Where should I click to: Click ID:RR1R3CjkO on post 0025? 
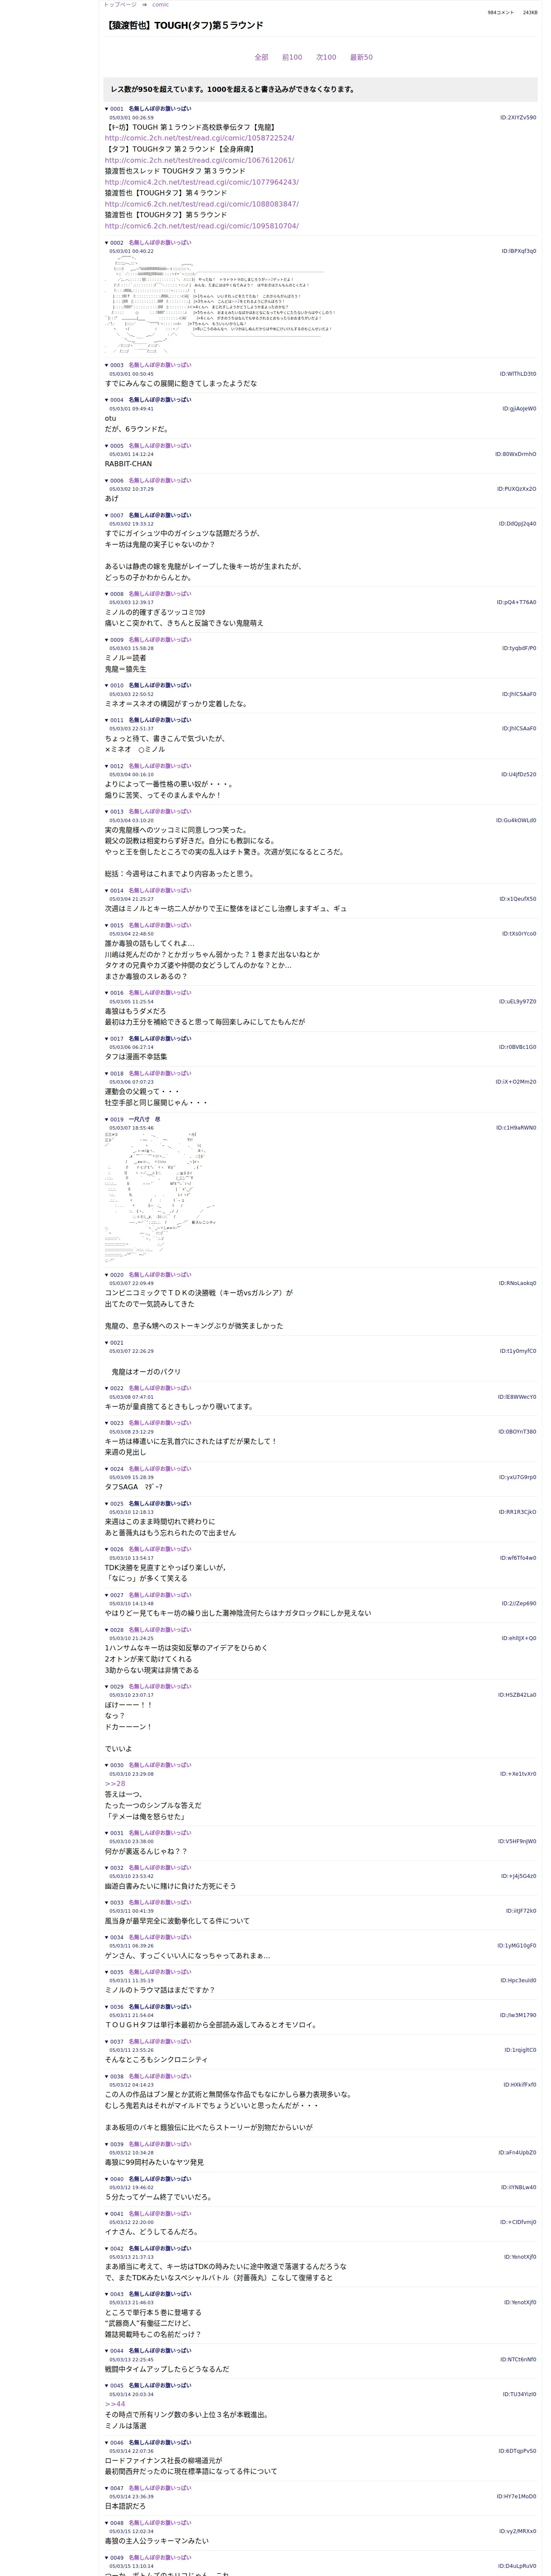pyautogui.click(x=518, y=1512)
